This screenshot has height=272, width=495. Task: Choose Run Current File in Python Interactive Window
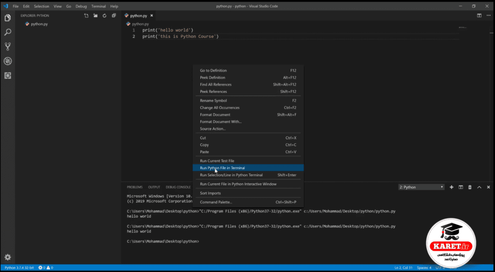click(x=248, y=184)
